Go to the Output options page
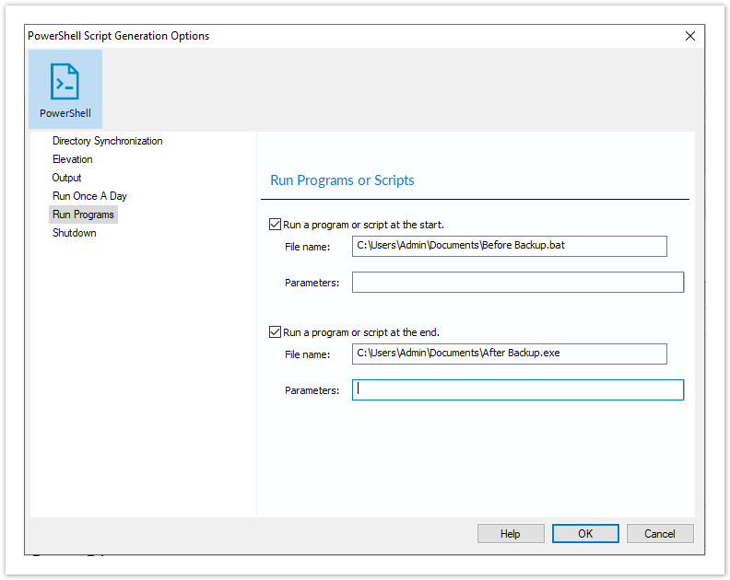 click(66, 178)
